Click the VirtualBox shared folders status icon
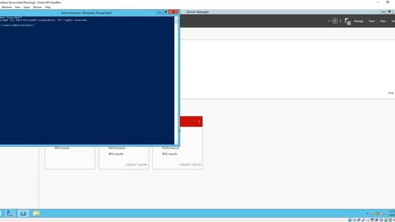This screenshot has height=222, width=395. tap(368, 220)
